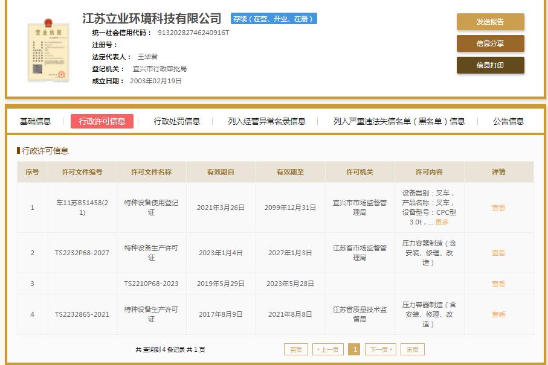The height and width of the screenshot is (365, 548).
Task: Click the company name 江苏立业环境科技有限公司
Action: point(152,19)
